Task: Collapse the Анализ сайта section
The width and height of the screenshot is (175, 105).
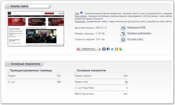Action: coord(8,6)
